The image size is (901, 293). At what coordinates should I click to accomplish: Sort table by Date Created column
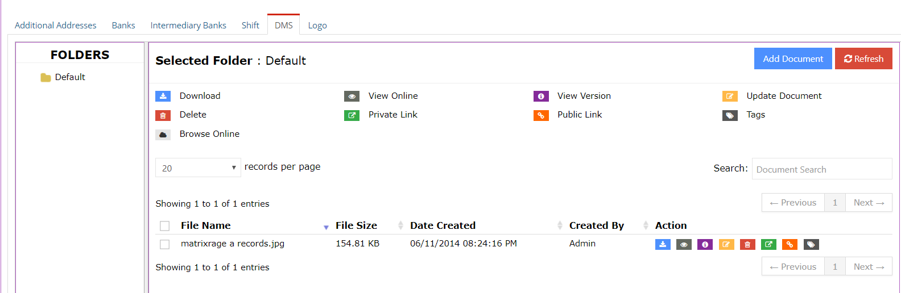pos(443,225)
